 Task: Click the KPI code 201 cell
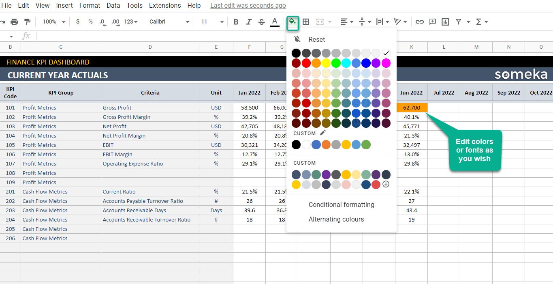(10, 192)
